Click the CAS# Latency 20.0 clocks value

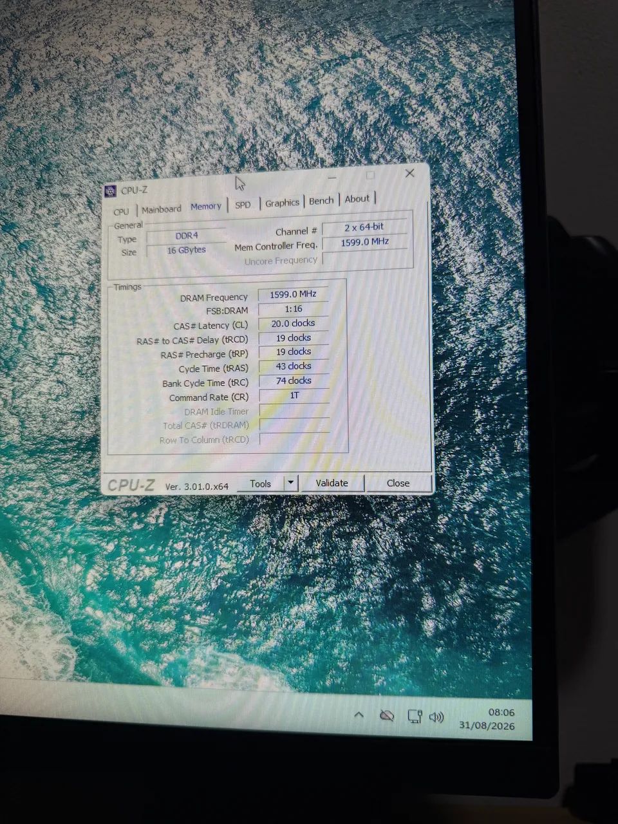pos(294,323)
